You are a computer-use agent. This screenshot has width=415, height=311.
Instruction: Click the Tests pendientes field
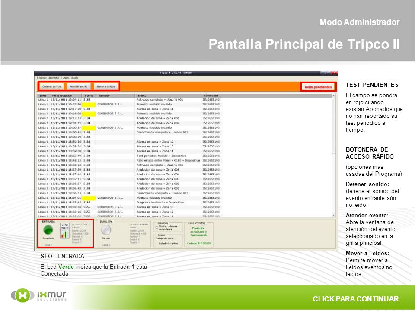pos(318,87)
